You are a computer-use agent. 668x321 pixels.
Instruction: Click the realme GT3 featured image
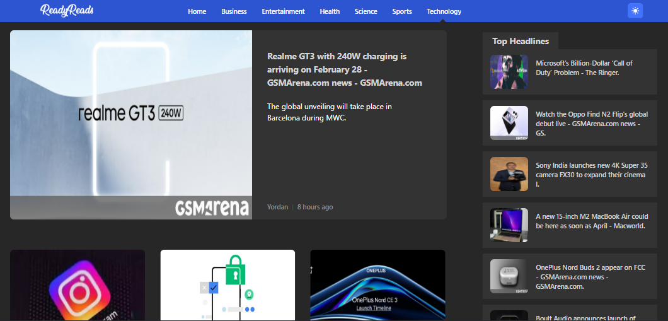pyautogui.click(x=131, y=124)
